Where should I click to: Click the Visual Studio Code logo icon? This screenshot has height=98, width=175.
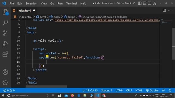(x=4, y=3)
